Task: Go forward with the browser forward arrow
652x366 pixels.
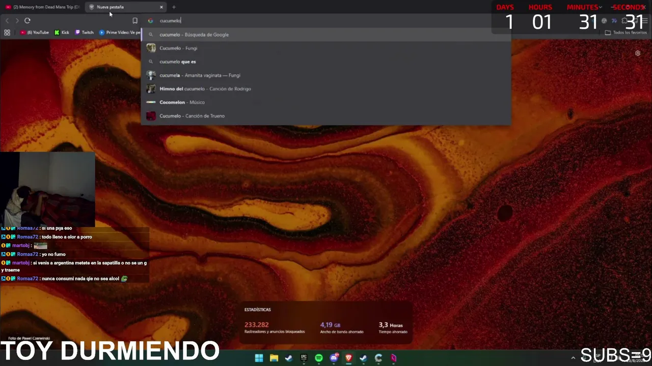Action: tap(17, 20)
